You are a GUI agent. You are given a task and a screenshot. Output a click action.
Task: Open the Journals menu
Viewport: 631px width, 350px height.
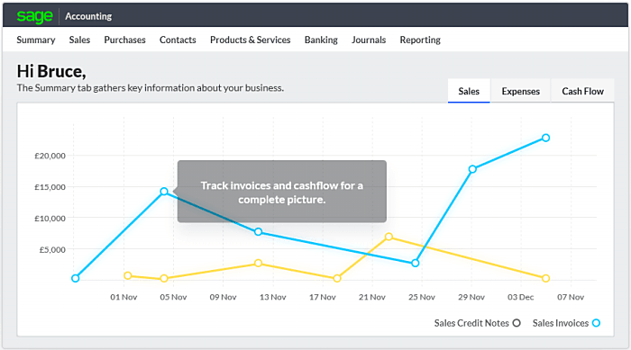[368, 40]
